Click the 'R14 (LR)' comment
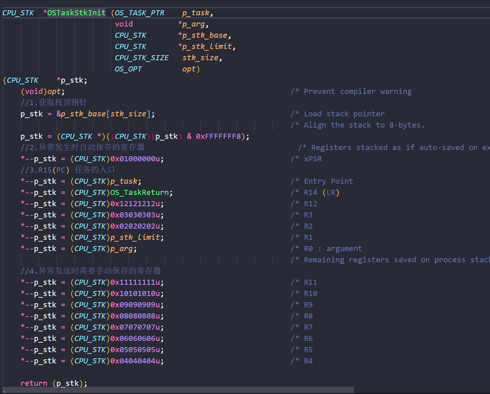Screen dimensions: 490x394 (x=315, y=193)
